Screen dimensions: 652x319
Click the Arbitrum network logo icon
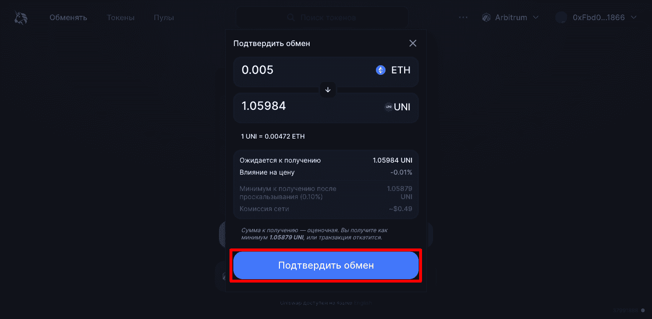(x=486, y=18)
